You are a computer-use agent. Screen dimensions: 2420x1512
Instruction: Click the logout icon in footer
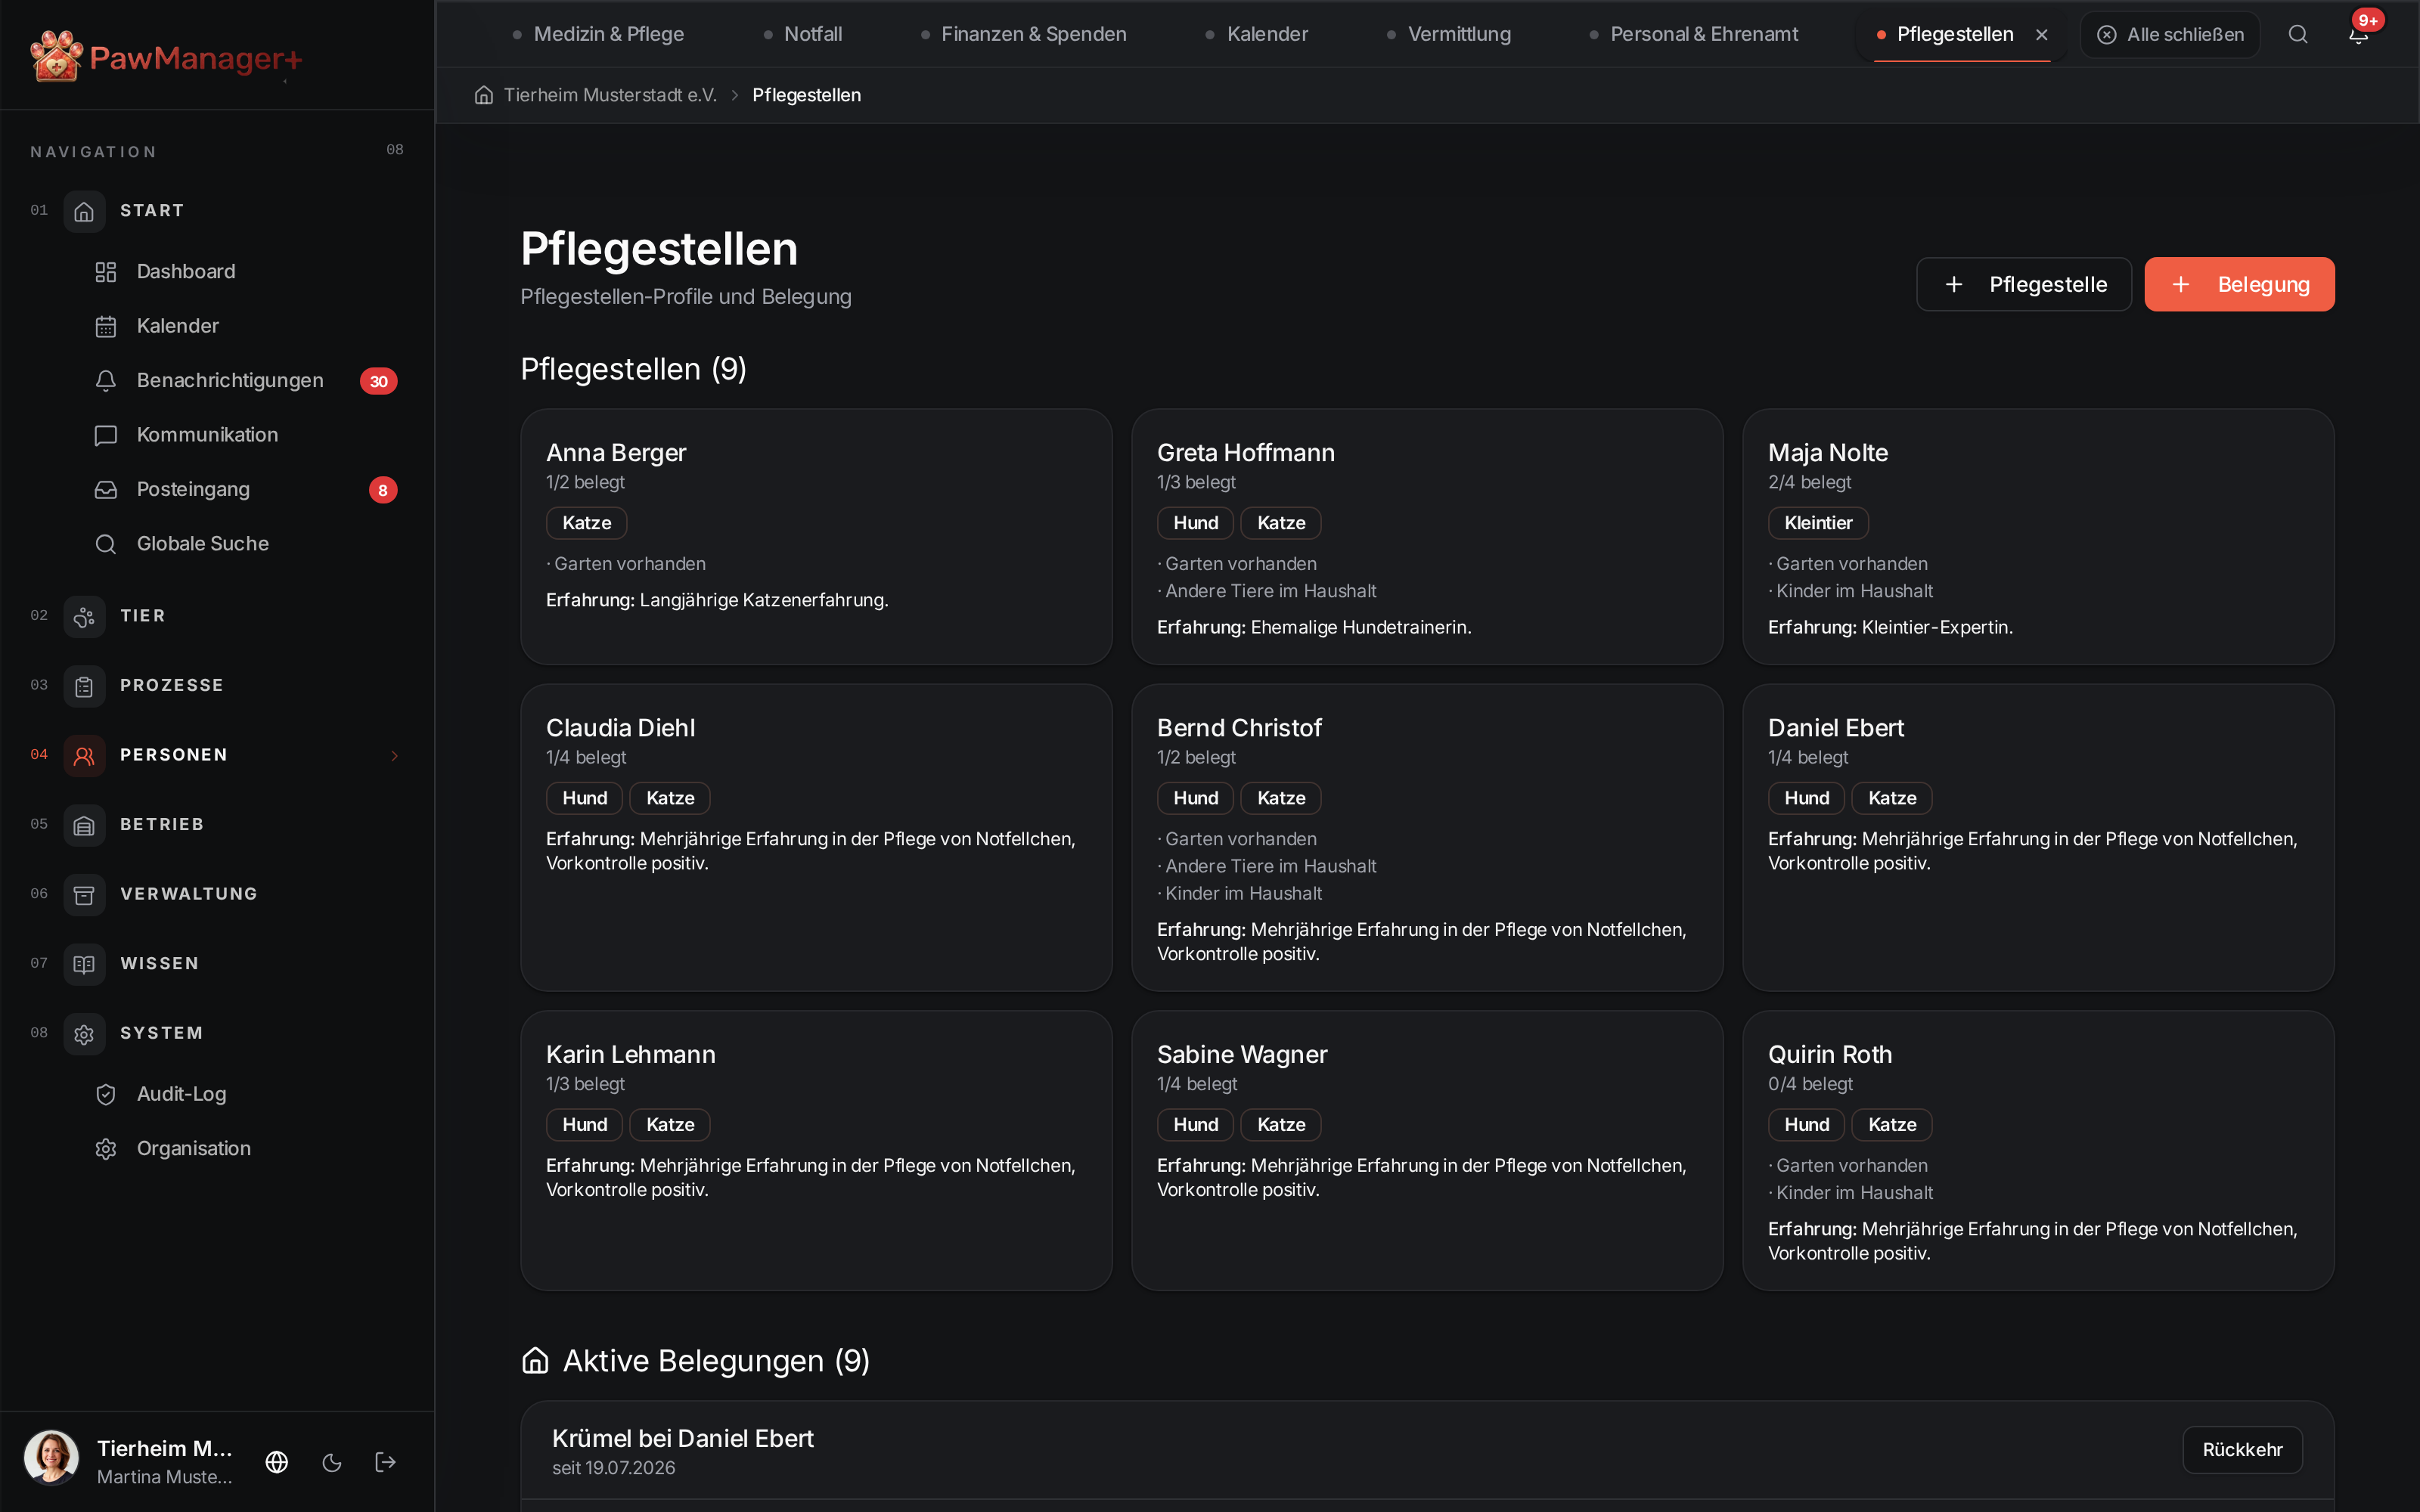pos(386,1462)
